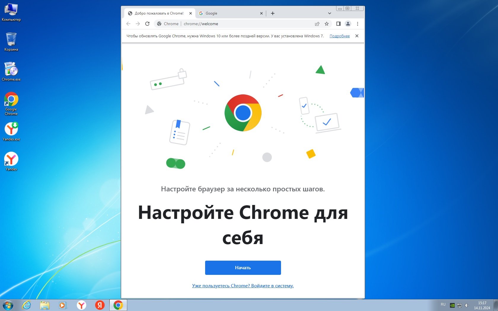Click the red 'Я' Yandex taskbar icon
Image resolution: width=498 pixels, height=311 pixels.
tap(100, 305)
